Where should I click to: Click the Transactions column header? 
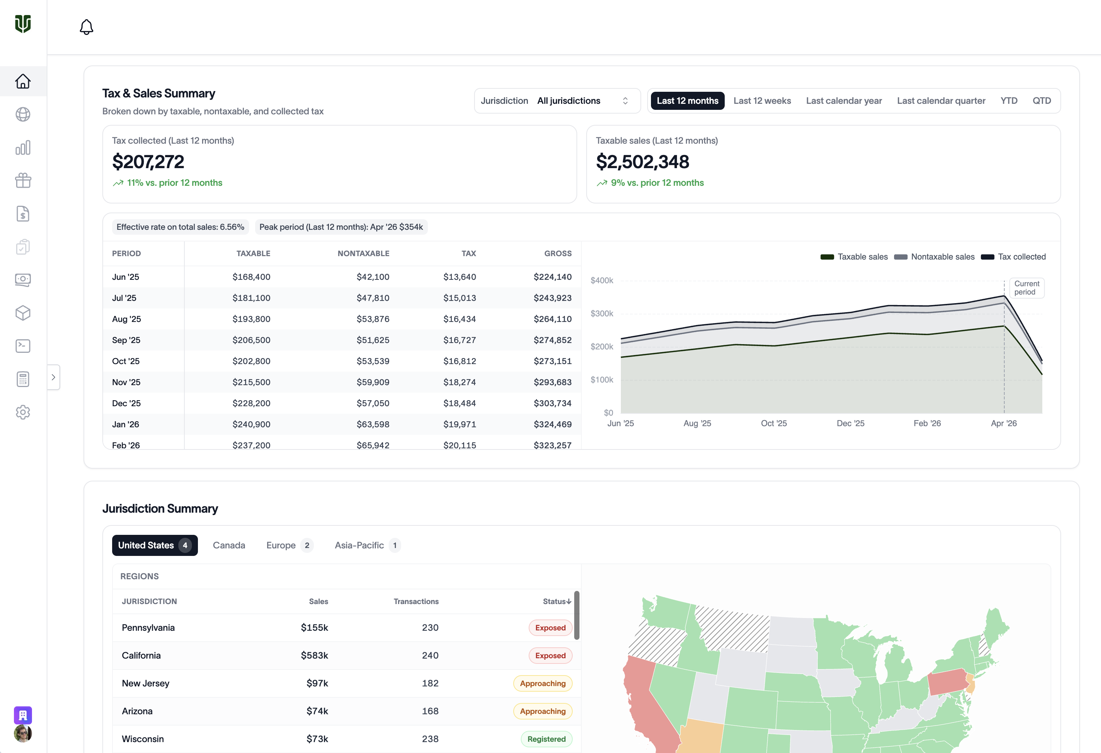click(416, 601)
